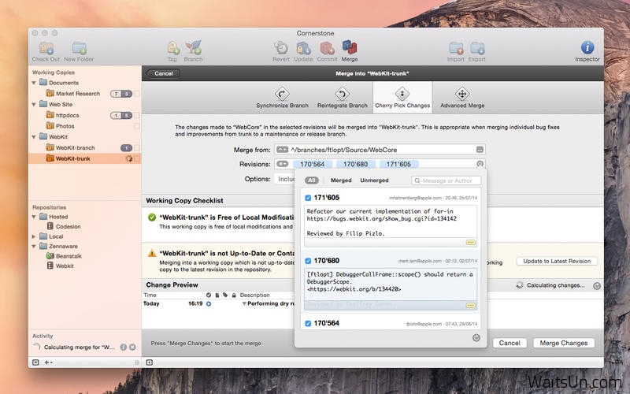Switch to the Reintegrate Branch tab

pos(343,98)
